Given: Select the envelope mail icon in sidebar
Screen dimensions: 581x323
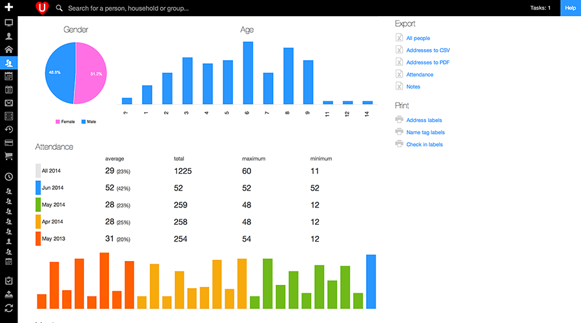Looking at the screenshot, I should [x=9, y=103].
